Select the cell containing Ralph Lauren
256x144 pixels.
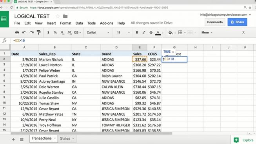(x=116, y=76)
